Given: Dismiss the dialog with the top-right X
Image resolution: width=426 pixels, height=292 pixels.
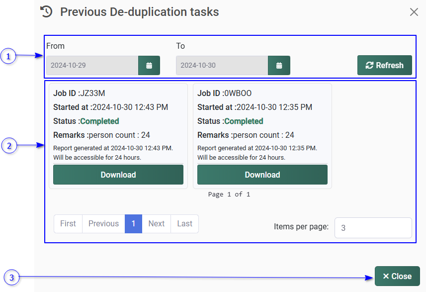Looking at the screenshot, I should [x=414, y=12].
